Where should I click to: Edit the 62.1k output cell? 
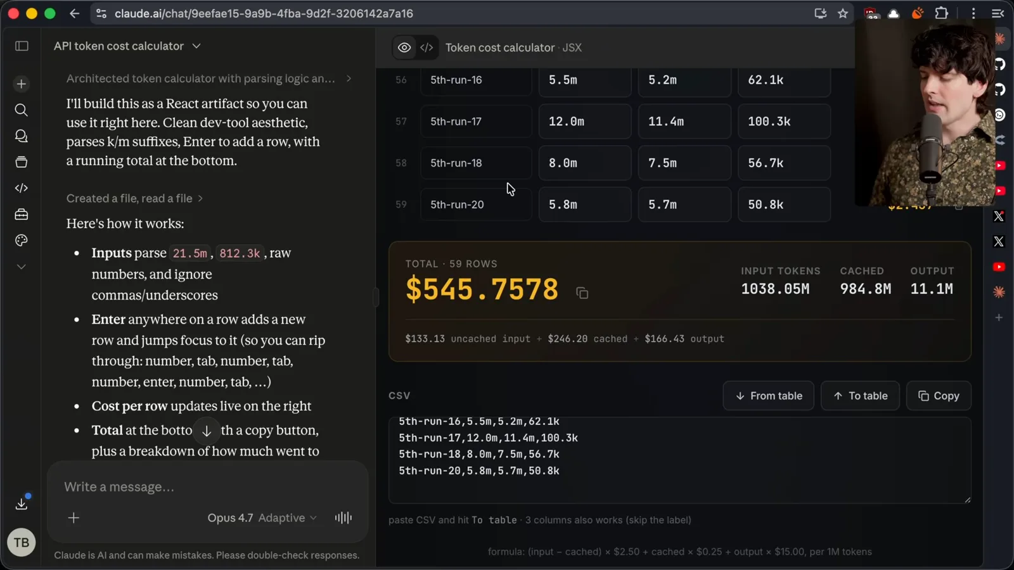click(x=784, y=80)
